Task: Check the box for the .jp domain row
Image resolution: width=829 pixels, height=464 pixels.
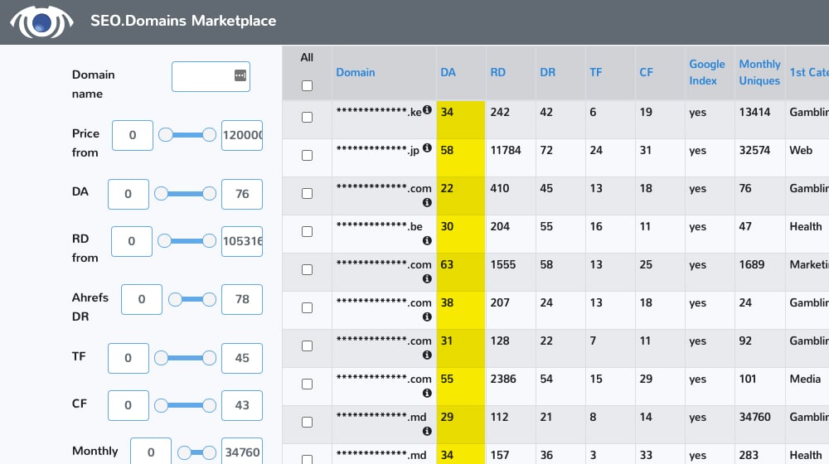Action: point(307,156)
